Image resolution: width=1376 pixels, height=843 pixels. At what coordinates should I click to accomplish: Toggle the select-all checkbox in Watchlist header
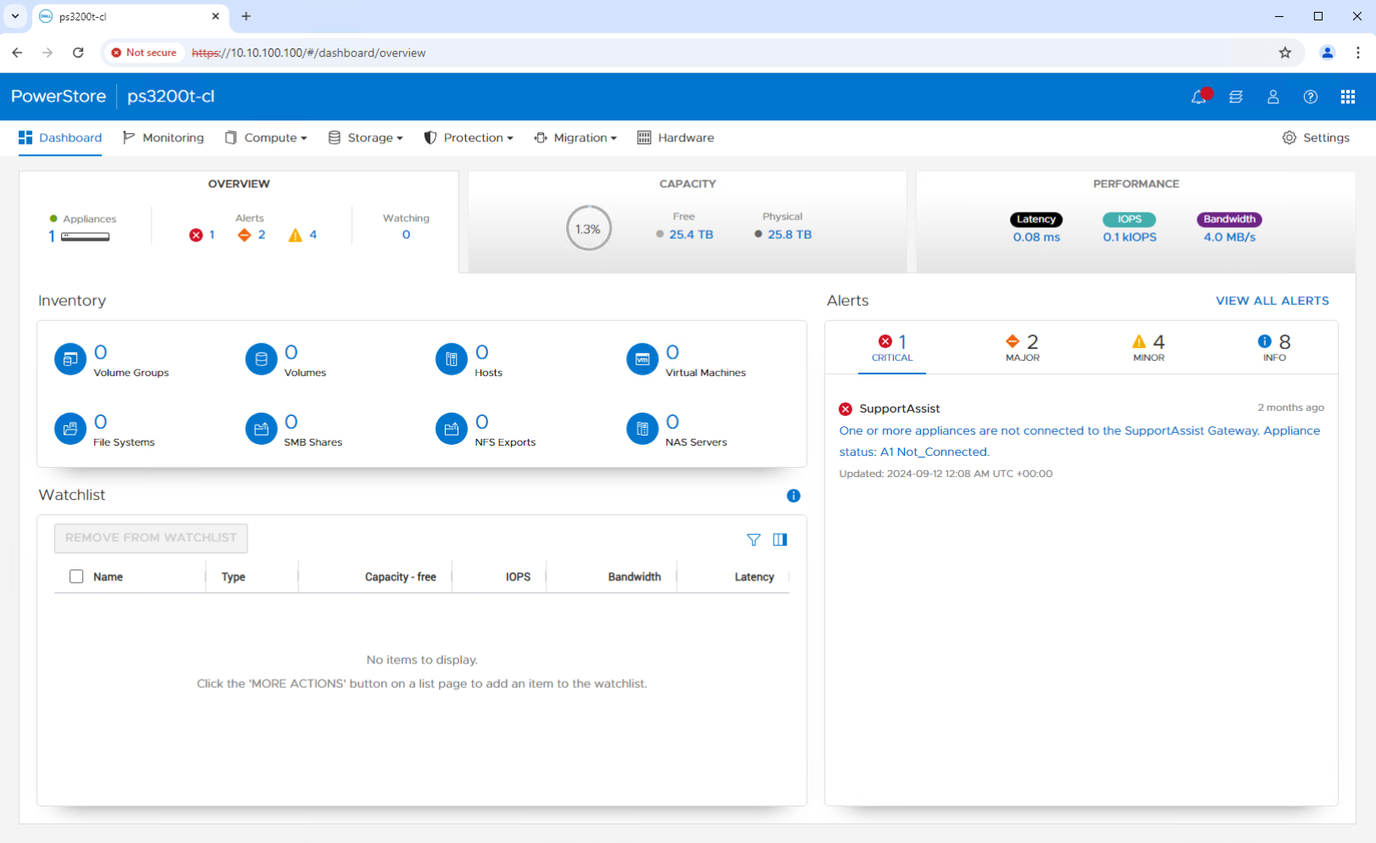[76, 576]
